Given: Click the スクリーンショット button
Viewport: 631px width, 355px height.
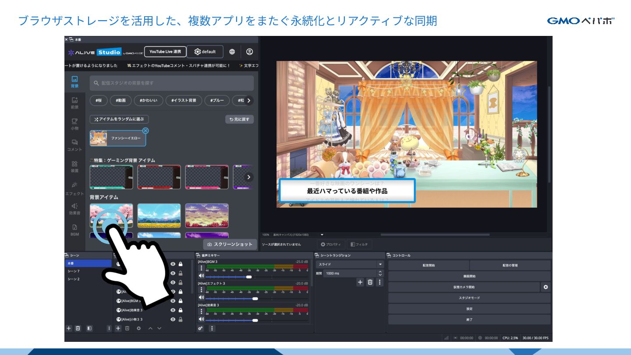Looking at the screenshot, I should (x=230, y=244).
